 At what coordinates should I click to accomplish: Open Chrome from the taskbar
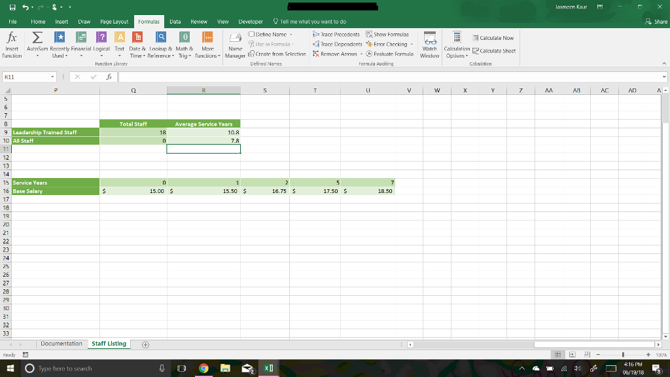203,368
